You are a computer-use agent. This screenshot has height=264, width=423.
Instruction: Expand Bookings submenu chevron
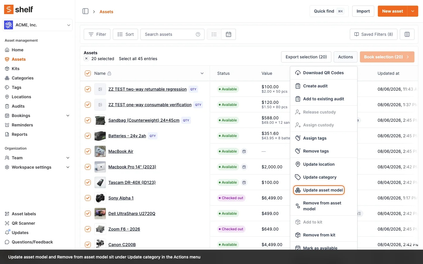point(68,116)
